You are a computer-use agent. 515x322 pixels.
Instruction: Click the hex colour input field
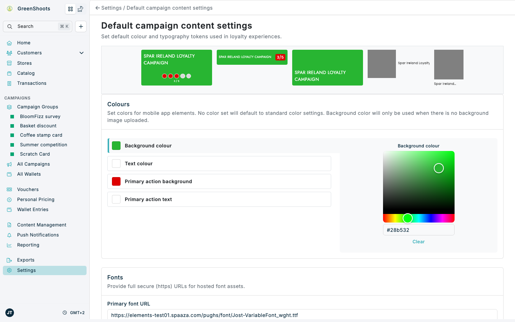(419, 230)
